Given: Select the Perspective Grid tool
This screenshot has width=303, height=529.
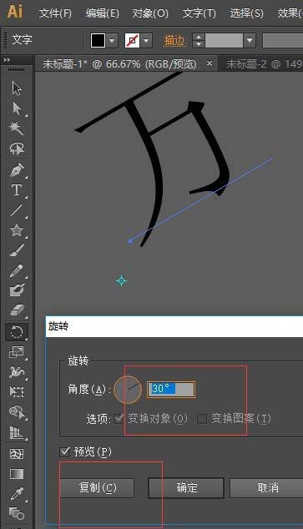Looking at the screenshot, I should click(17, 433).
